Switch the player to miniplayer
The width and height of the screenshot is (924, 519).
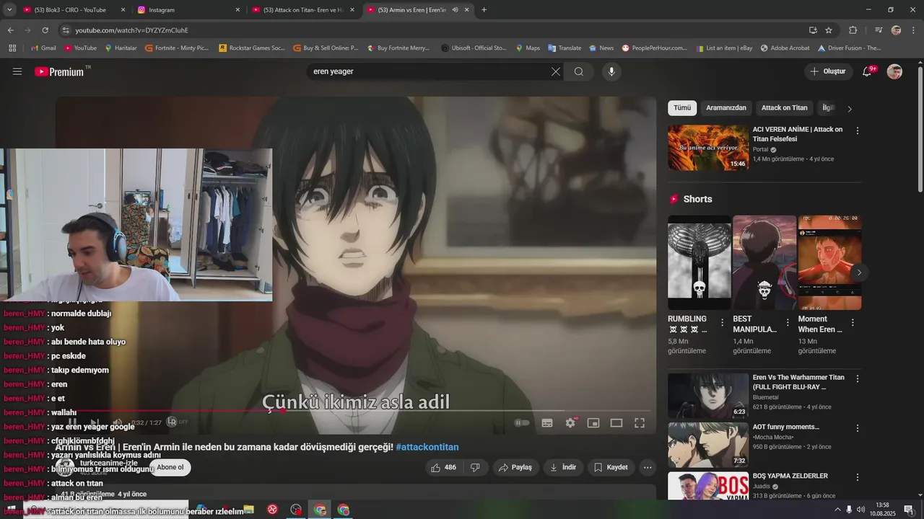click(593, 423)
